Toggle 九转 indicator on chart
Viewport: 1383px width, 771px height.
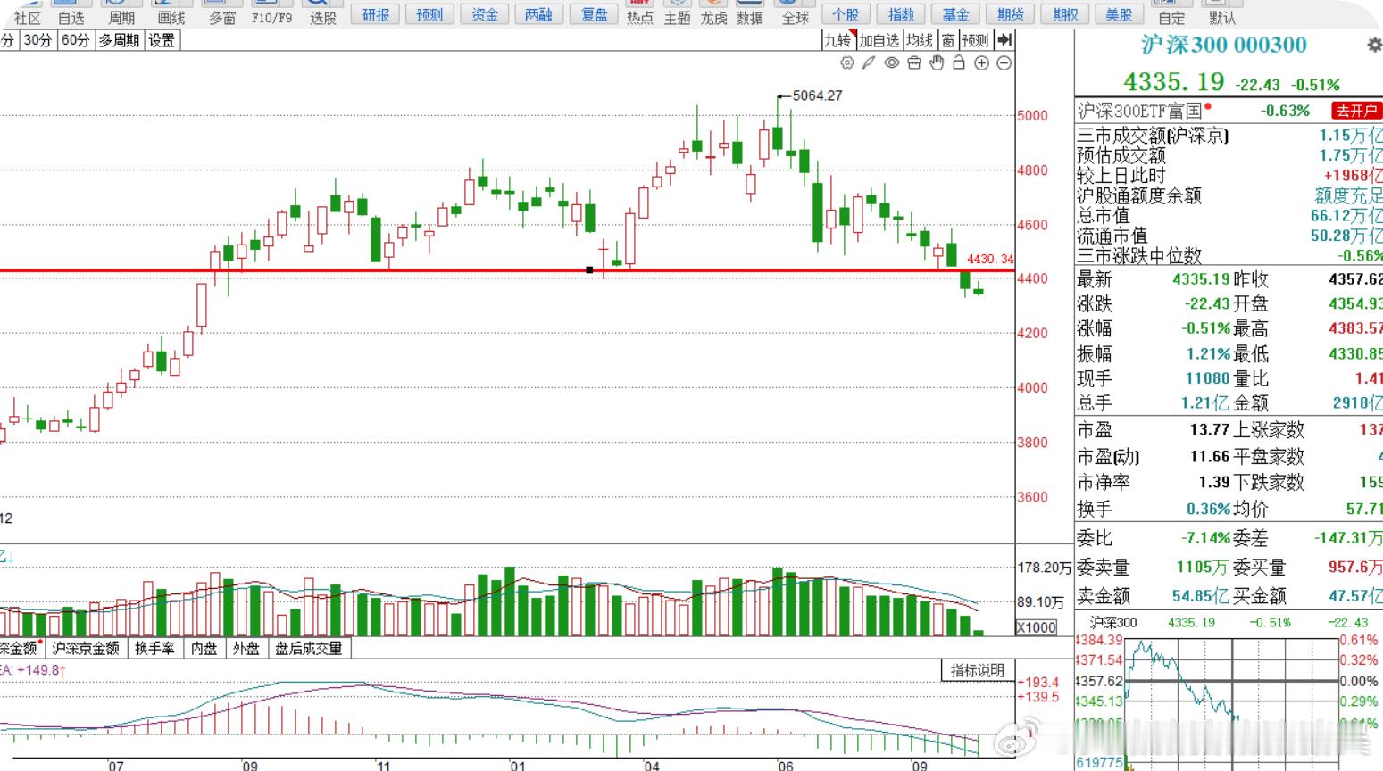837,40
